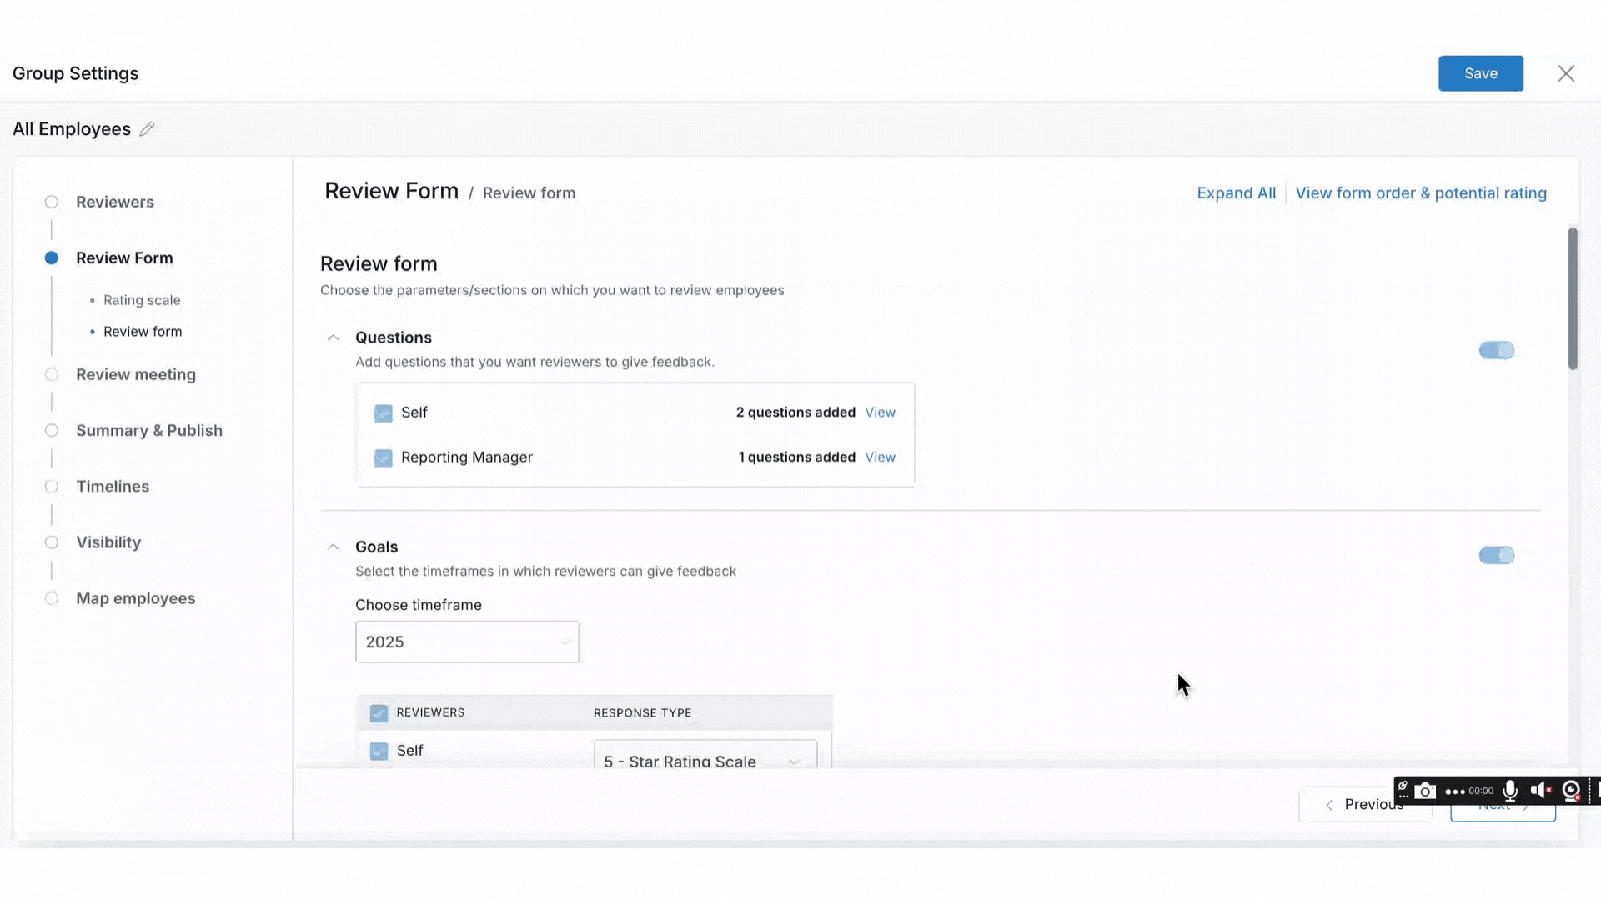Click the pencil icon beside All Employees

tap(147, 129)
